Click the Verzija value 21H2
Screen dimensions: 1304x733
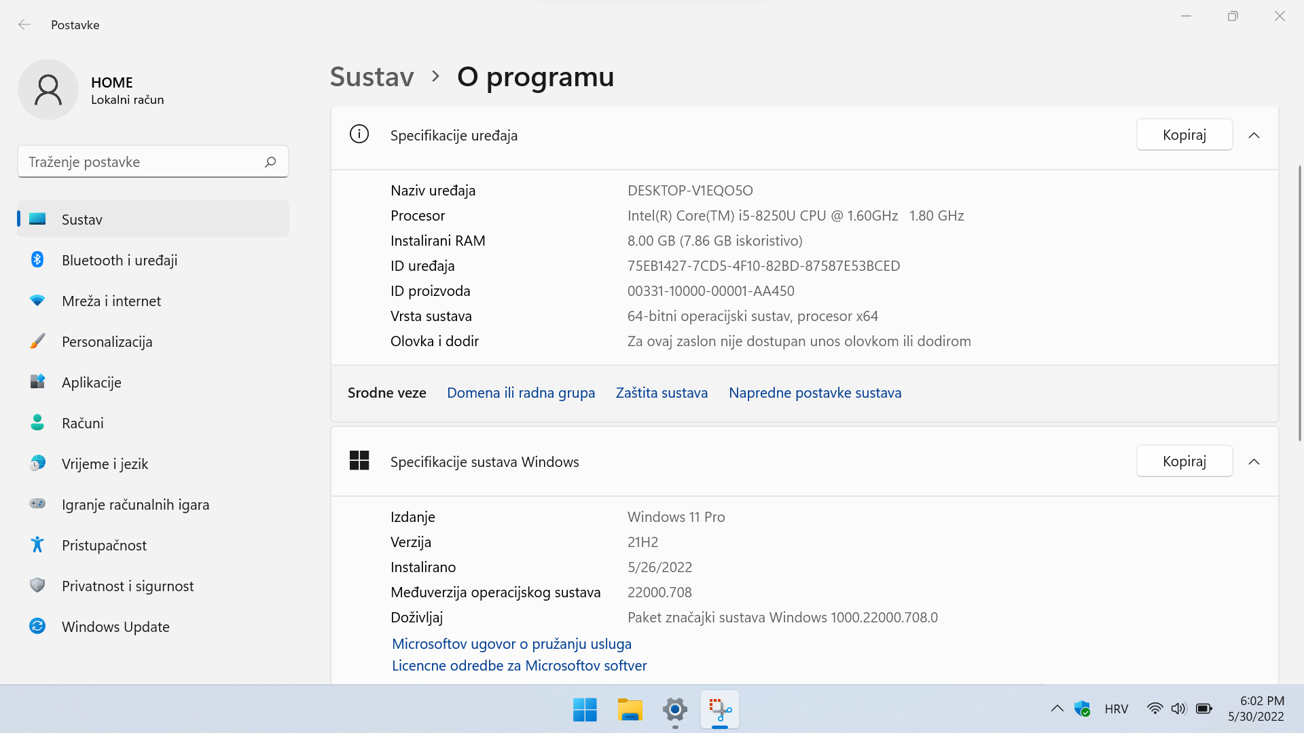(642, 542)
